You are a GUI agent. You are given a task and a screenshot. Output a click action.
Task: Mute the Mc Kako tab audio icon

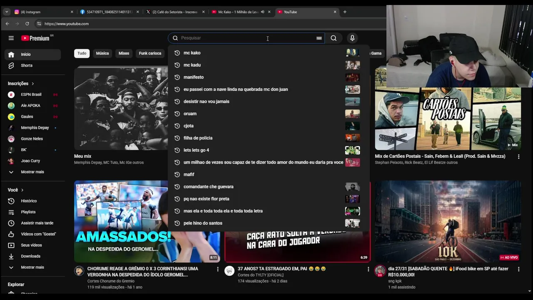(262, 12)
